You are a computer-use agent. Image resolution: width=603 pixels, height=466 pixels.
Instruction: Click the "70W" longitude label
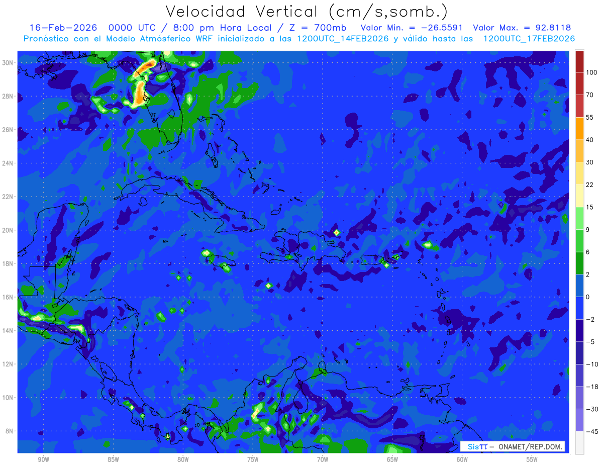pos(323,459)
